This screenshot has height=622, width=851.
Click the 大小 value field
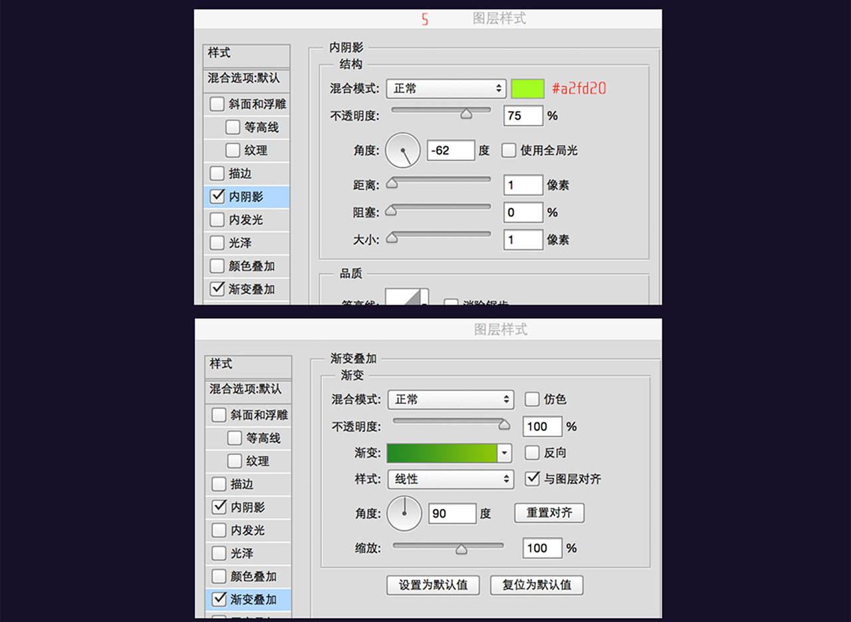523,239
